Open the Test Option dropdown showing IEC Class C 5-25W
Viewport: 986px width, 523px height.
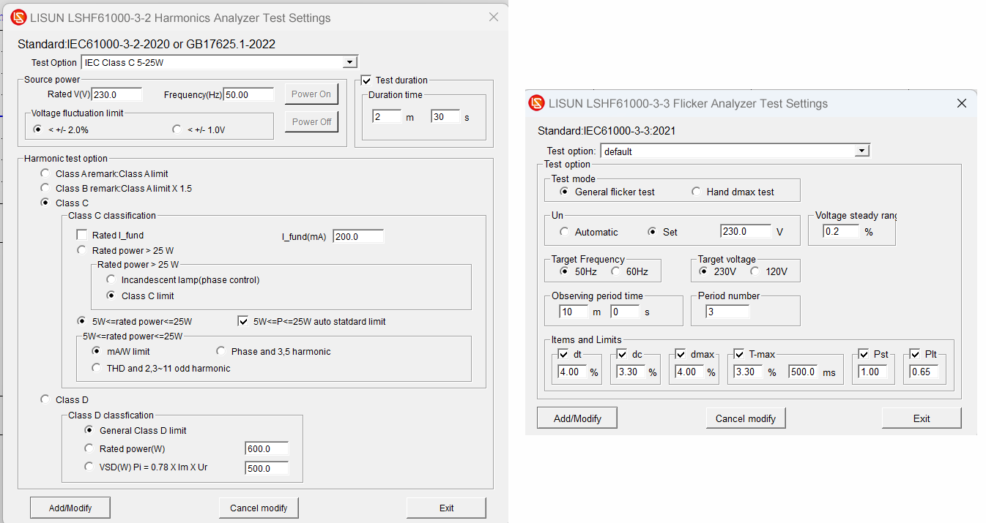point(349,61)
